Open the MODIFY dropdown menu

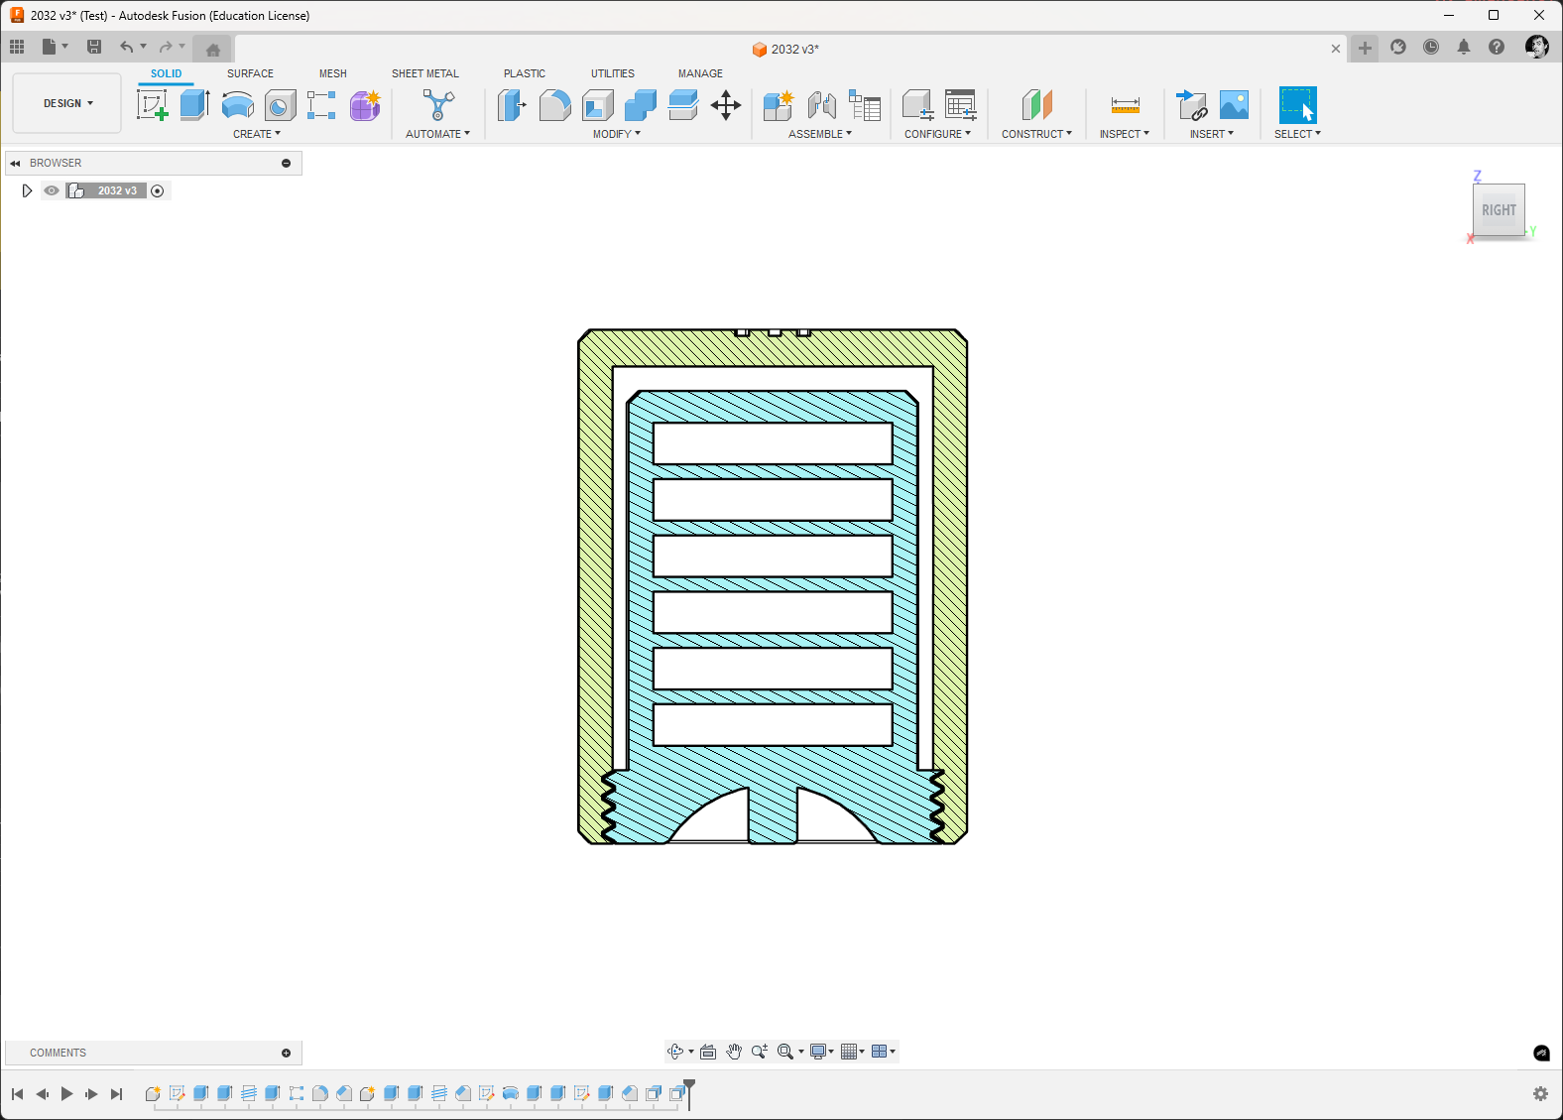(x=617, y=134)
